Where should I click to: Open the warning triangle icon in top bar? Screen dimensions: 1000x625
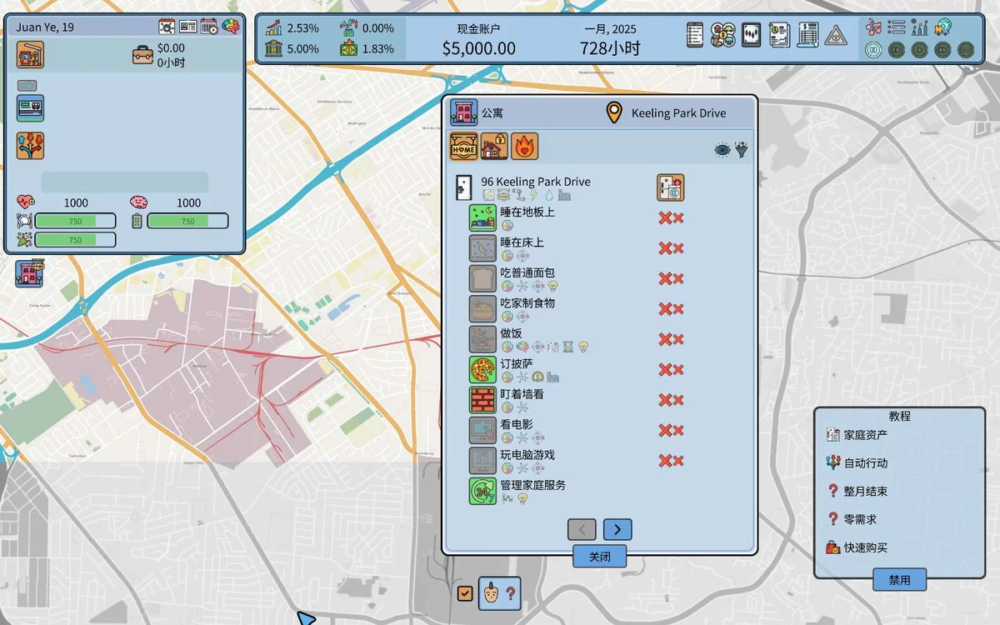click(835, 37)
